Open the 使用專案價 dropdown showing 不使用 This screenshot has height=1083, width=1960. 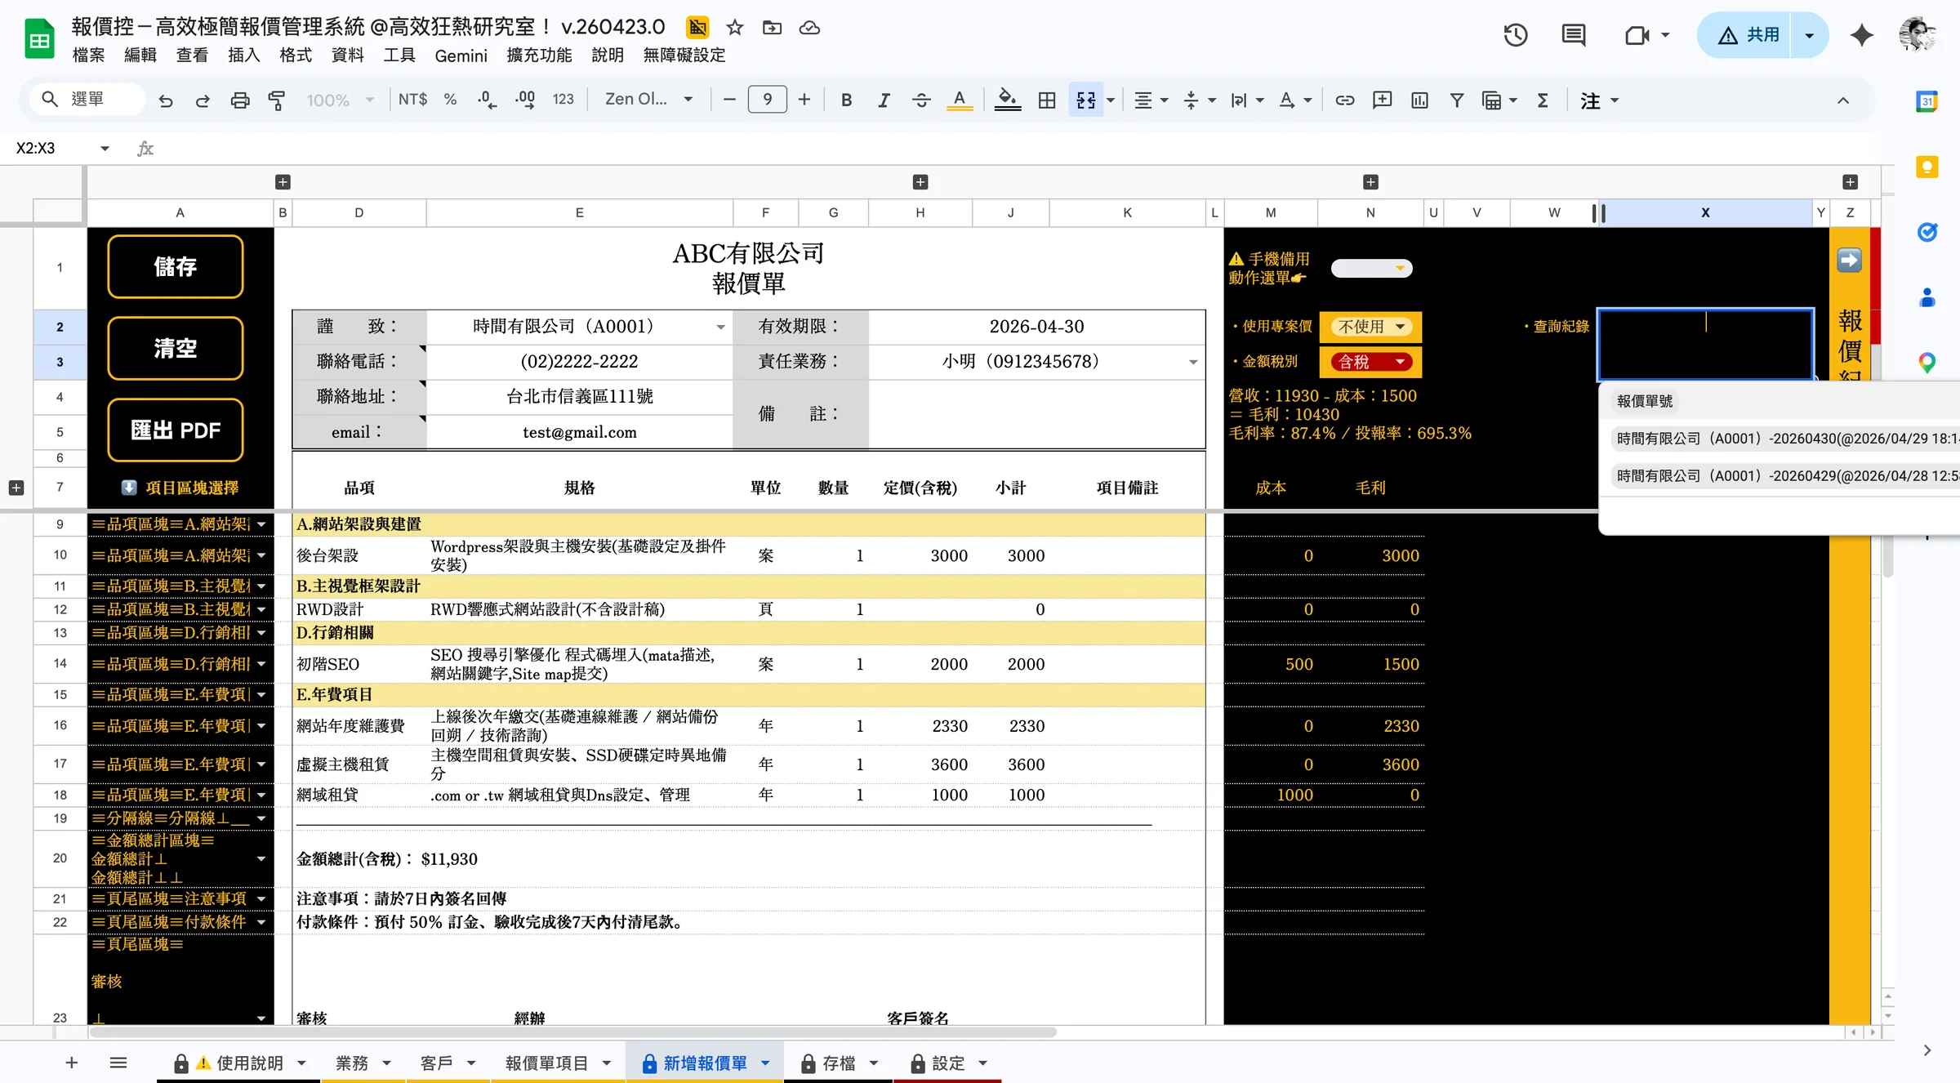pos(1371,327)
